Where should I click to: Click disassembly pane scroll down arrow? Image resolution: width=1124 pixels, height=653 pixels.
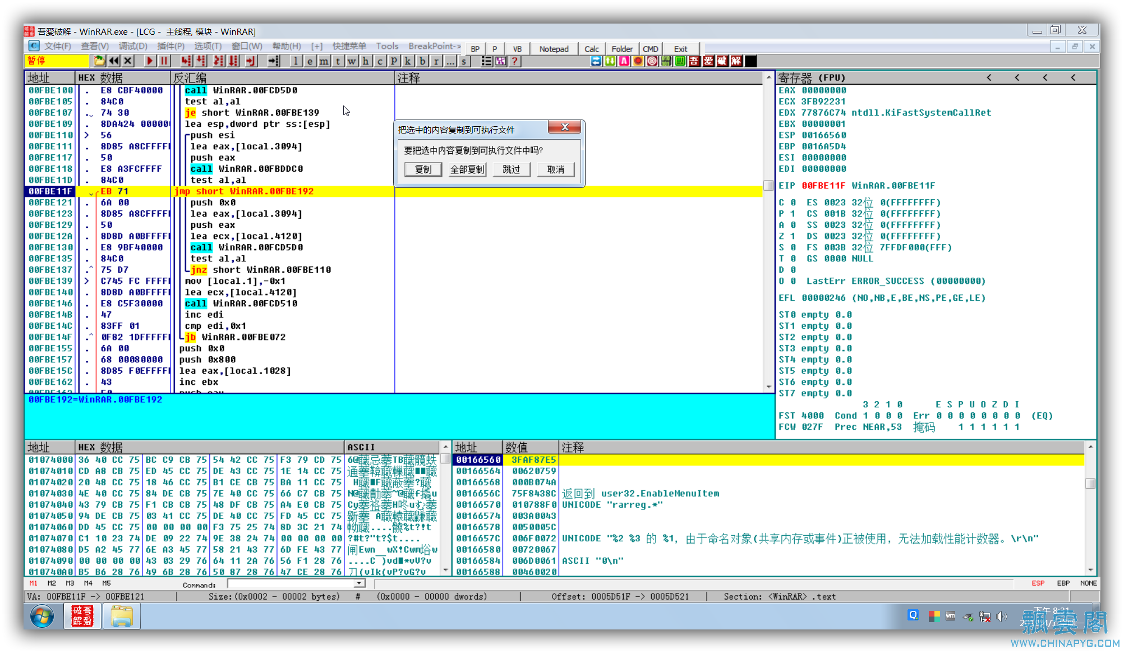(x=768, y=387)
